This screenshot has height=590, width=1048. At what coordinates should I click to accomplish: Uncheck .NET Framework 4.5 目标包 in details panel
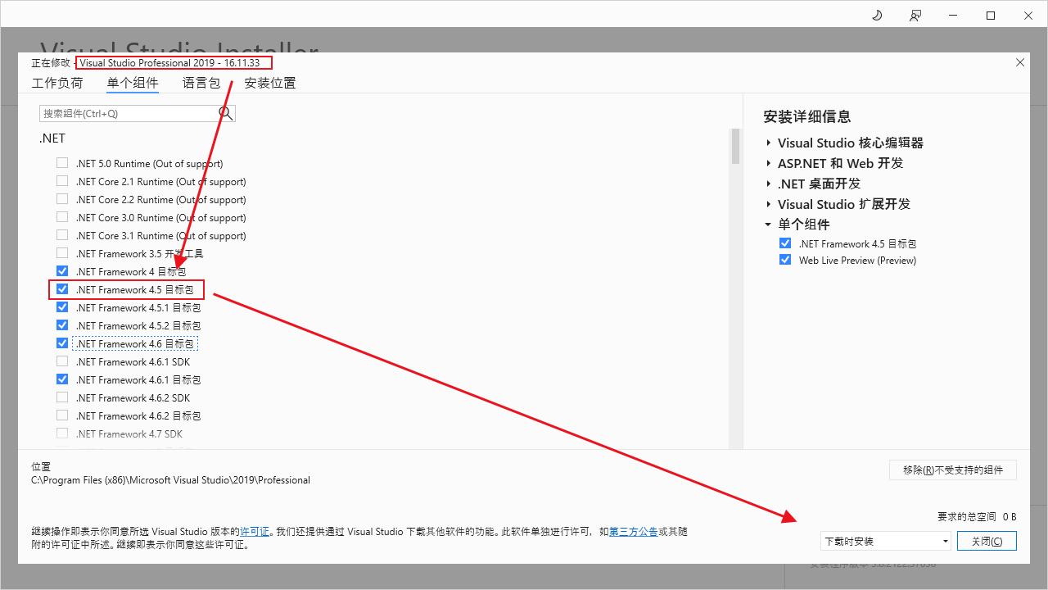[x=785, y=243]
